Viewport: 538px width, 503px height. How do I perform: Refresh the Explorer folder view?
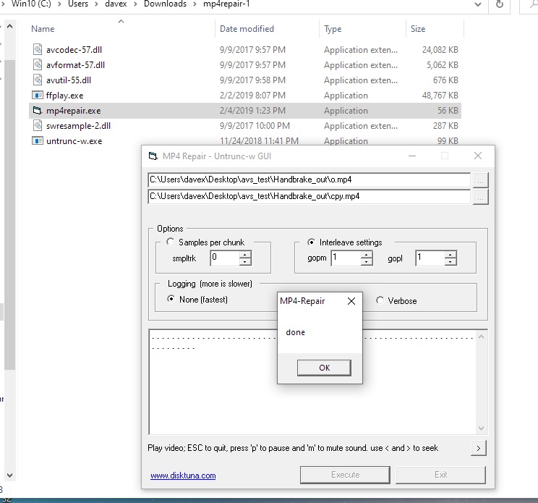click(x=500, y=4)
